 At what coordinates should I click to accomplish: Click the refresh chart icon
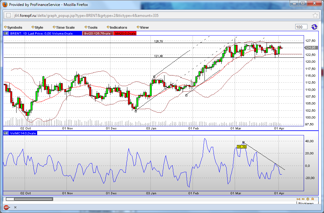314,27
